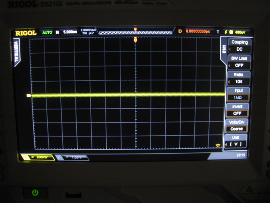Switch Volts/Div Coarse adjustment mode
270x203 pixels.
pos(237,126)
